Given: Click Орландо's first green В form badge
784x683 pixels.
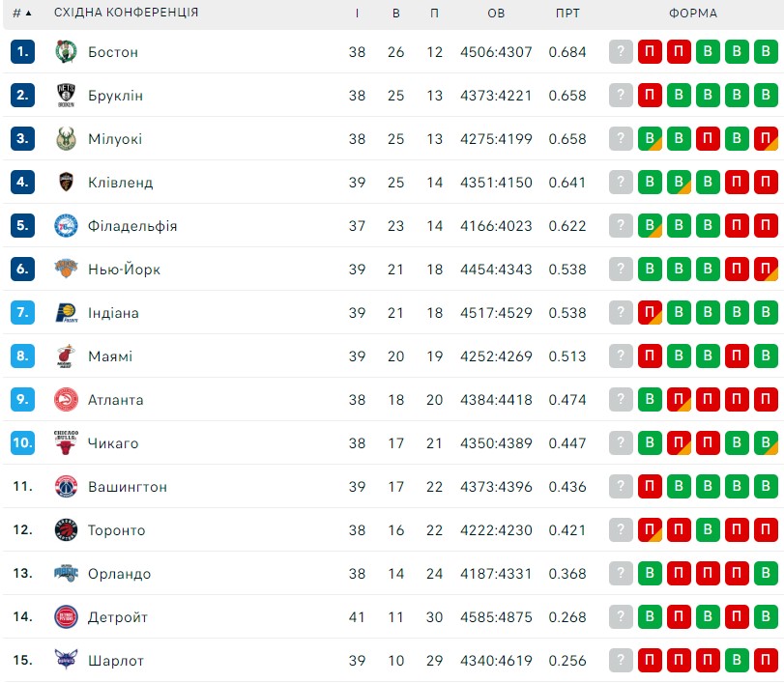Looking at the screenshot, I should pyautogui.click(x=650, y=573).
